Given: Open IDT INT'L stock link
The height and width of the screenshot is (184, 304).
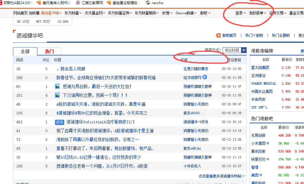Looking at the screenshot, I should [259, 107].
